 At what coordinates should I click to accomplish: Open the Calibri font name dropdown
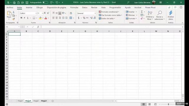[36, 13]
